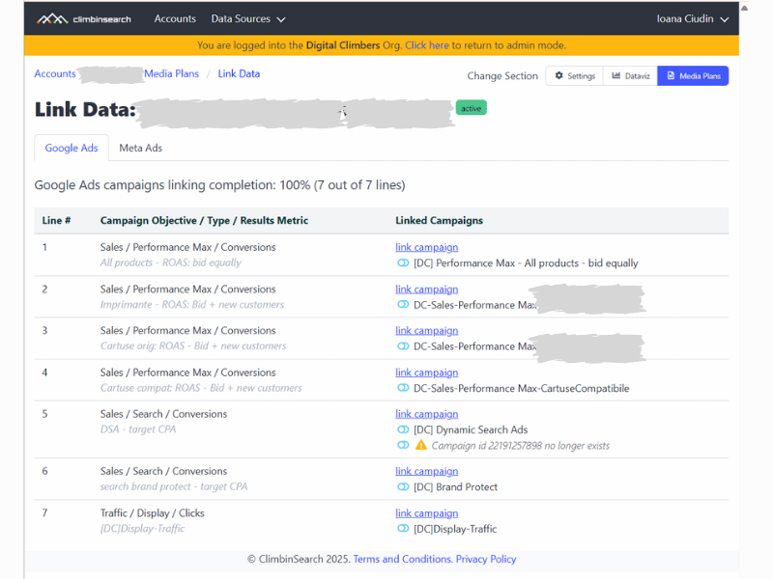Switch to the Google Ads tab
Image resolution: width=773 pixels, height=579 pixels.
(72, 148)
